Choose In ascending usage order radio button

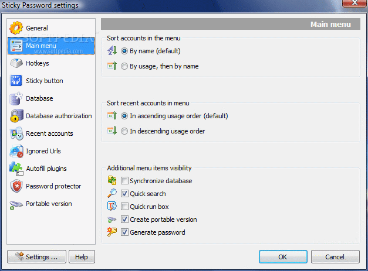coord(124,116)
